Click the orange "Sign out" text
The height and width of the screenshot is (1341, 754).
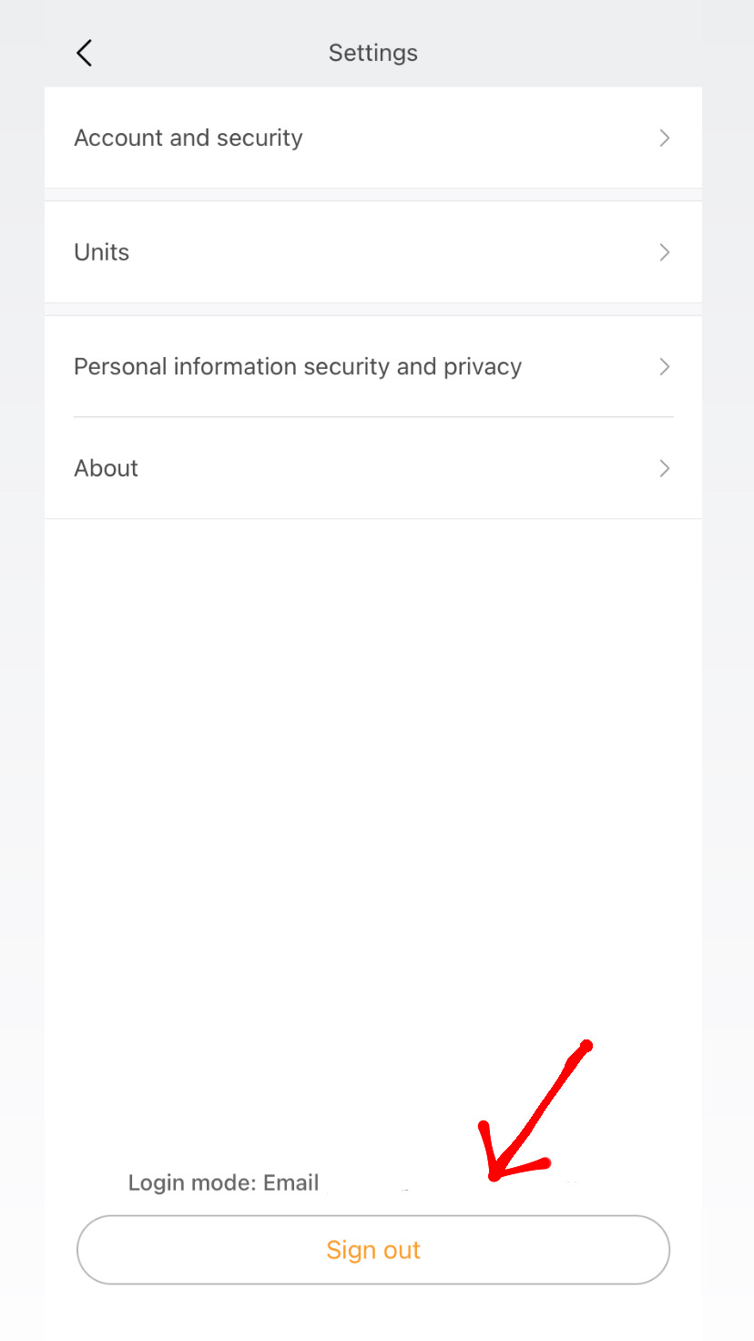(373, 1250)
